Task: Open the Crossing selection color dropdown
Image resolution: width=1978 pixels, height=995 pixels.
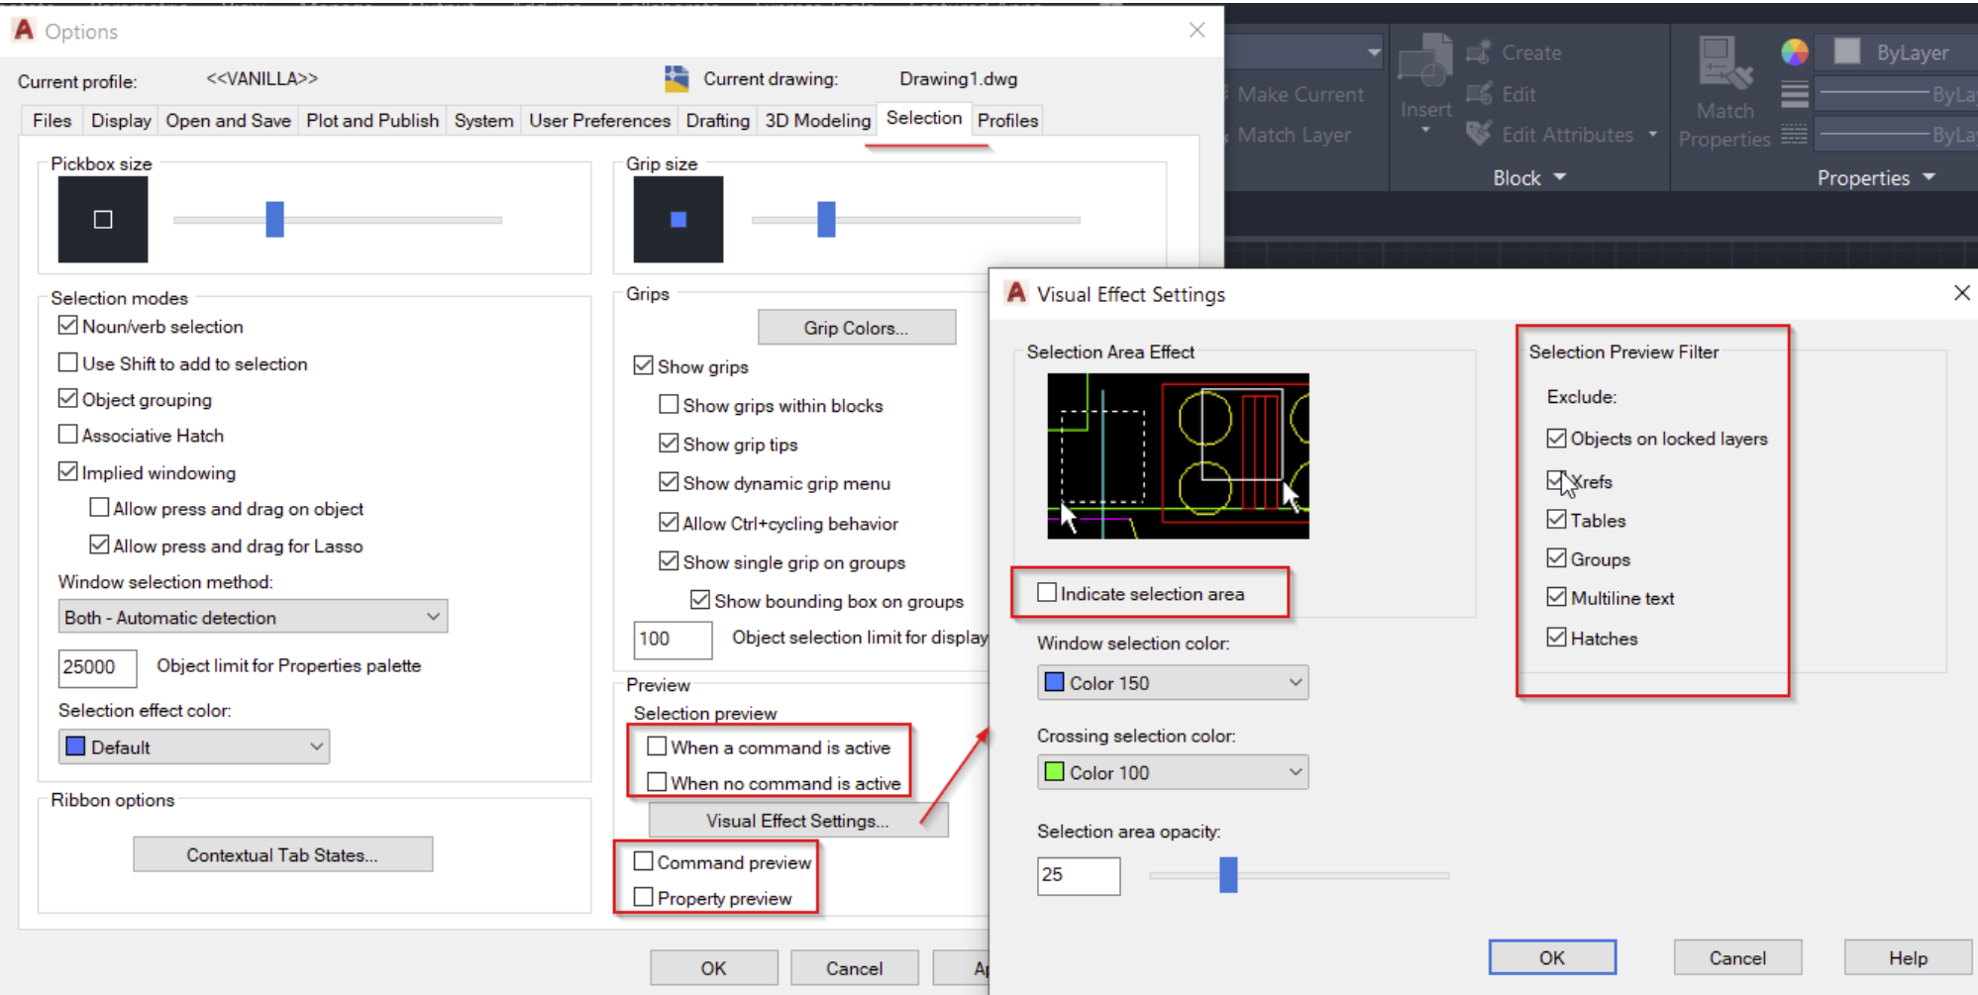Action: 1294,772
